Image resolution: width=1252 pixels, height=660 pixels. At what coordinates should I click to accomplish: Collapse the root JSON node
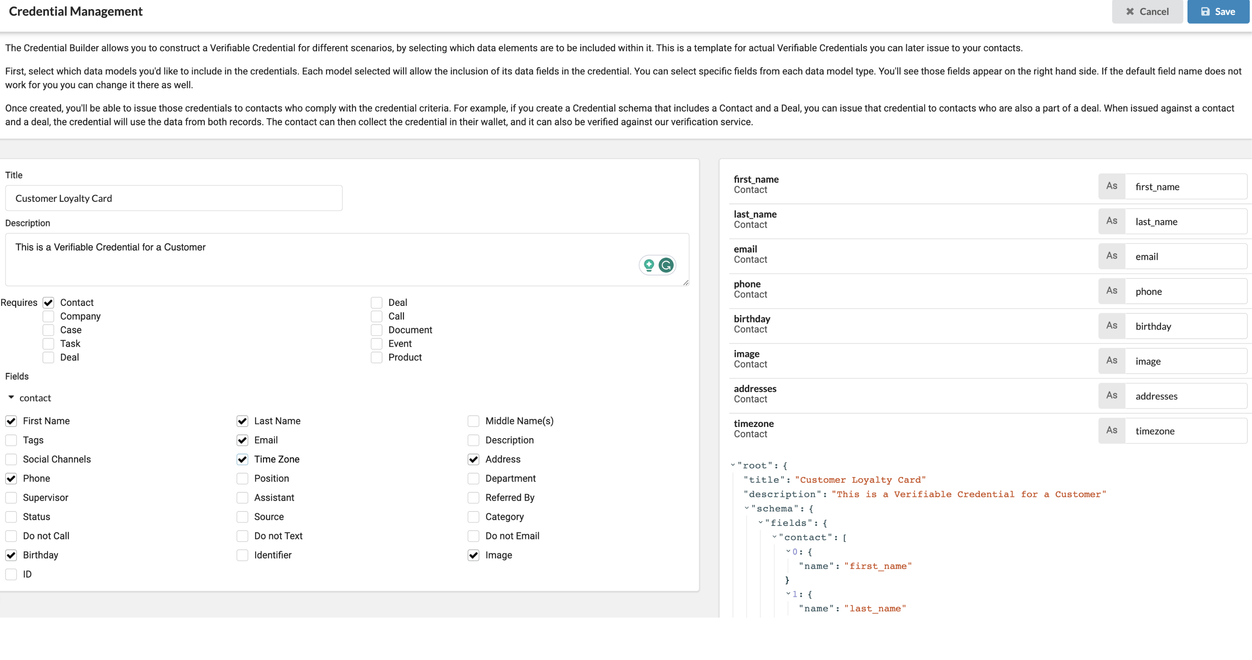coord(733,465)
